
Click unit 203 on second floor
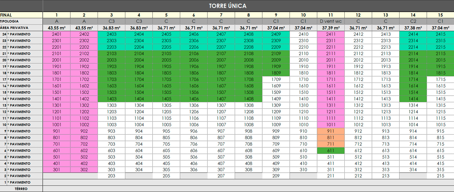(x=111, y=176)
